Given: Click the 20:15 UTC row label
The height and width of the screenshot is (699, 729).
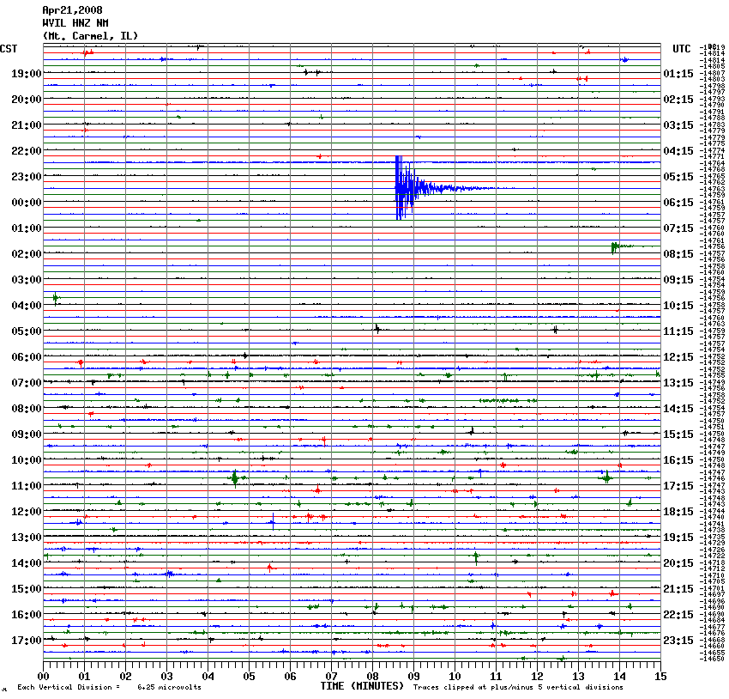Looking at the screenshot, I should tap(678, 563).
